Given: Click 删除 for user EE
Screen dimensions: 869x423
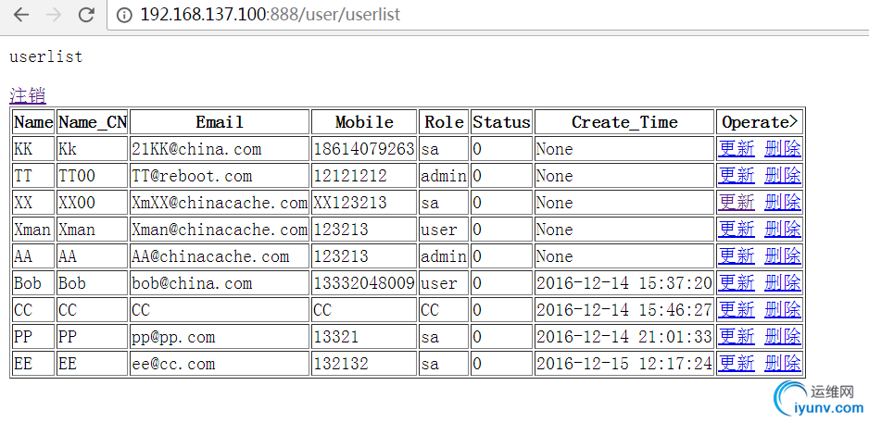Looking at the screenshot, I should tap(783, 364).
